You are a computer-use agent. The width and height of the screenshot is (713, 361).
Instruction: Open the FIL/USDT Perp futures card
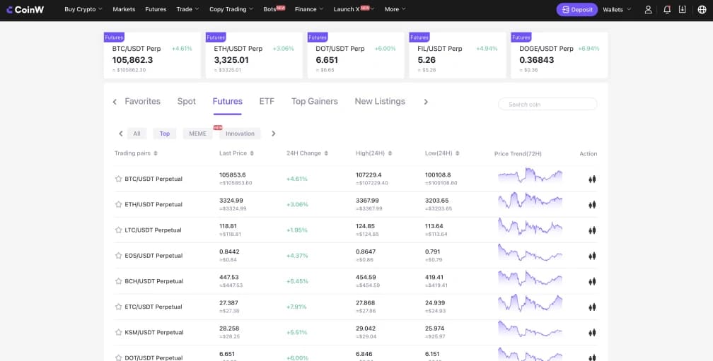tap(458, 55)
